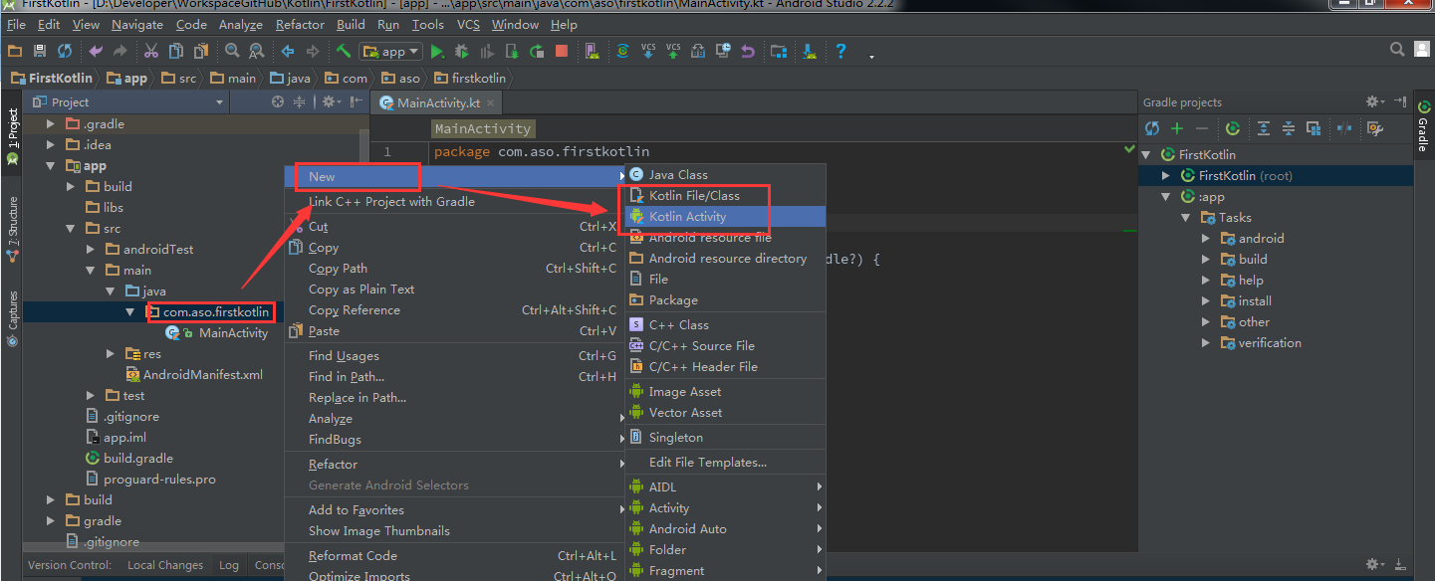Choose Kotlin File/Class from submenu
Screen dimensions: 1435x581
tap(725, 196)
